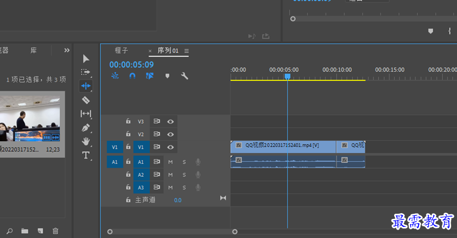Toggle sync lock for A1

point(157,161)
